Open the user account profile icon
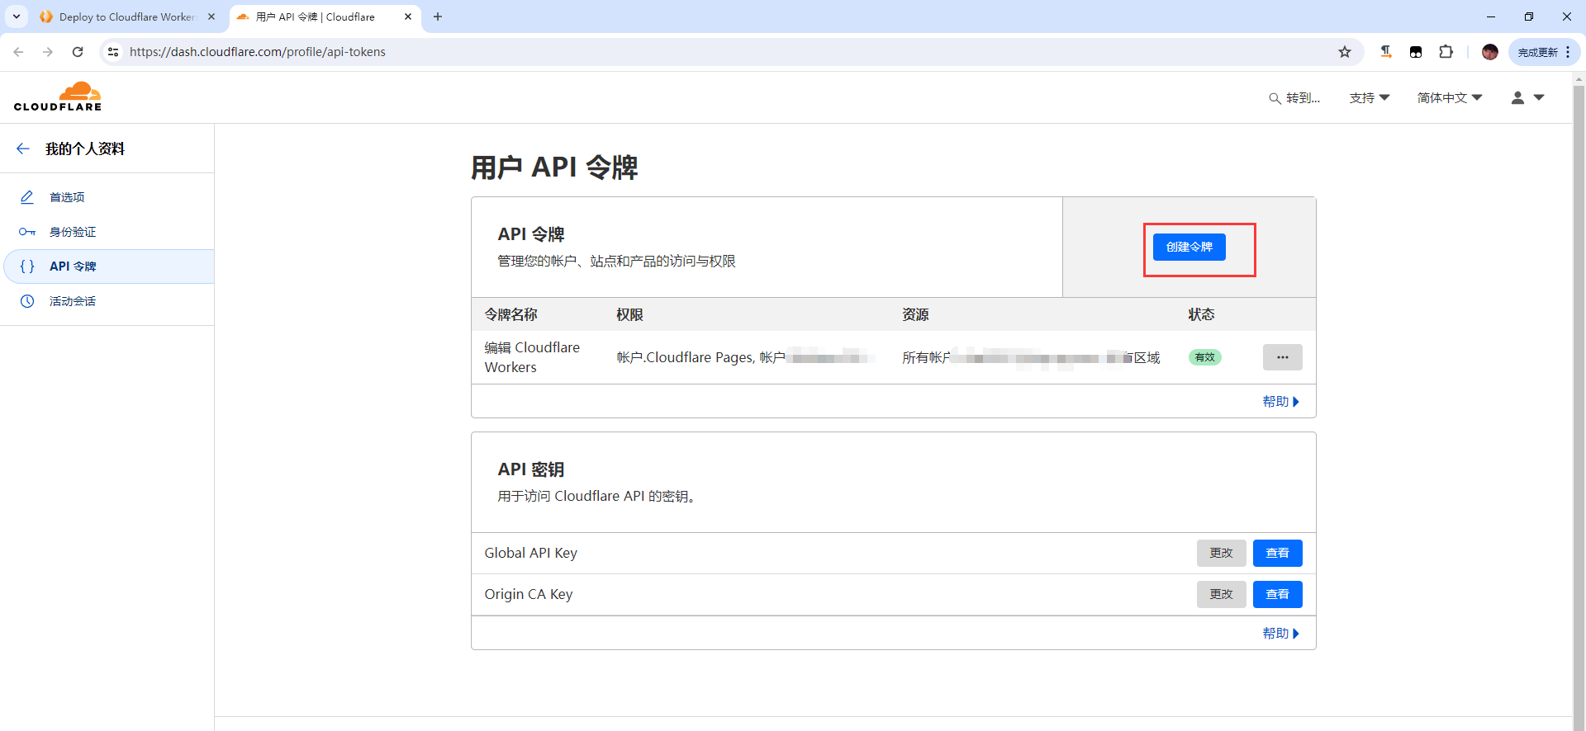 point(1517,97)
